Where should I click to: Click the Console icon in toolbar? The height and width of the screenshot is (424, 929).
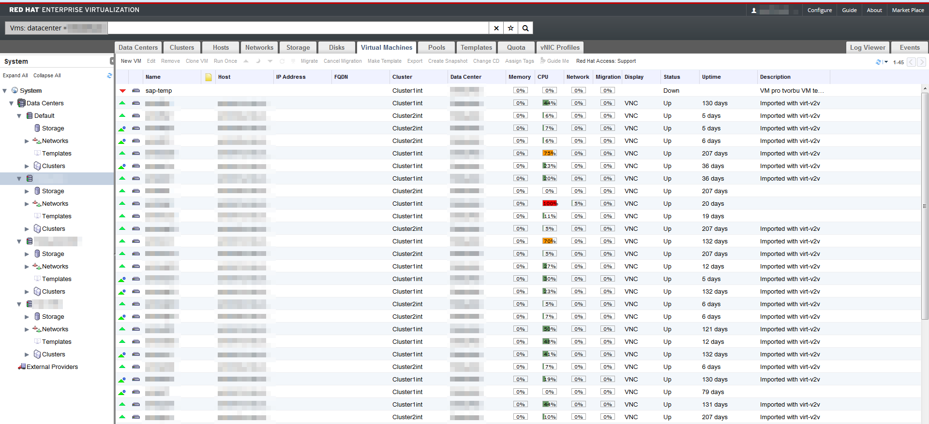click(x=293, y=61)
